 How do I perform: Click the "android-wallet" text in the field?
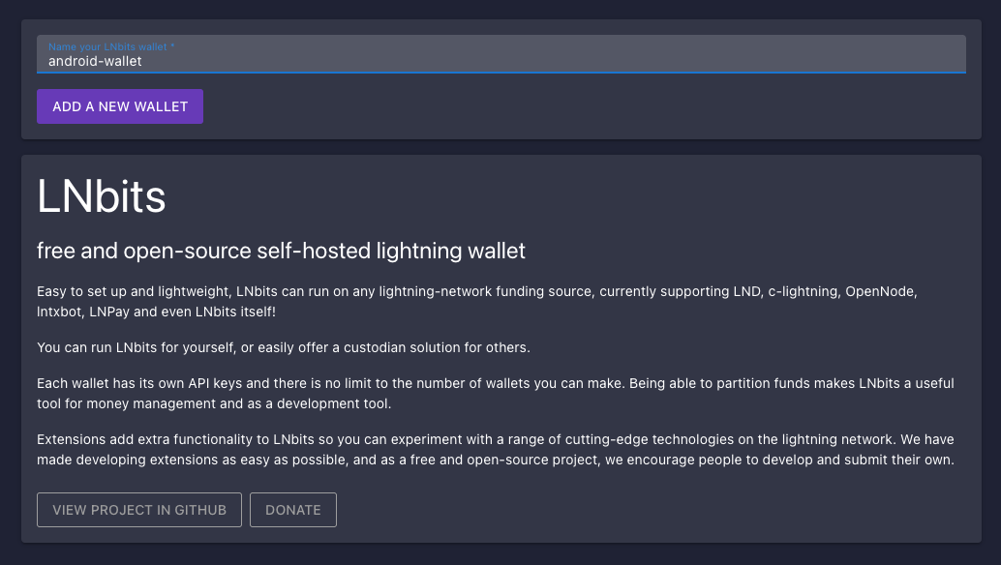pos(95,61)
